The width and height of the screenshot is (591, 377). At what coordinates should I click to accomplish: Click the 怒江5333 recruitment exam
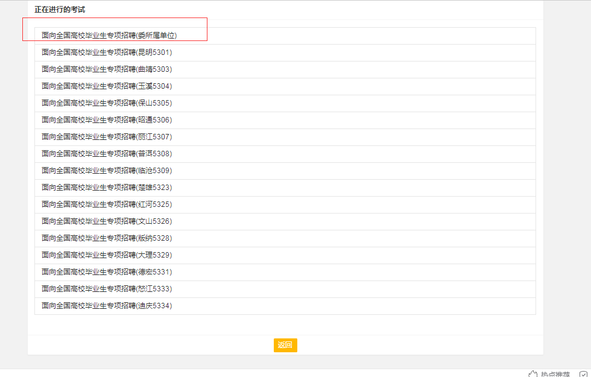pyautogui.click(x=107, y=289)
